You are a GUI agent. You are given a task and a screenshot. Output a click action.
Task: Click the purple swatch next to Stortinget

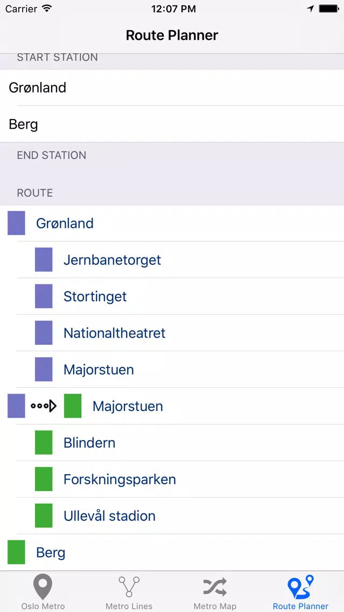(44, 296)
